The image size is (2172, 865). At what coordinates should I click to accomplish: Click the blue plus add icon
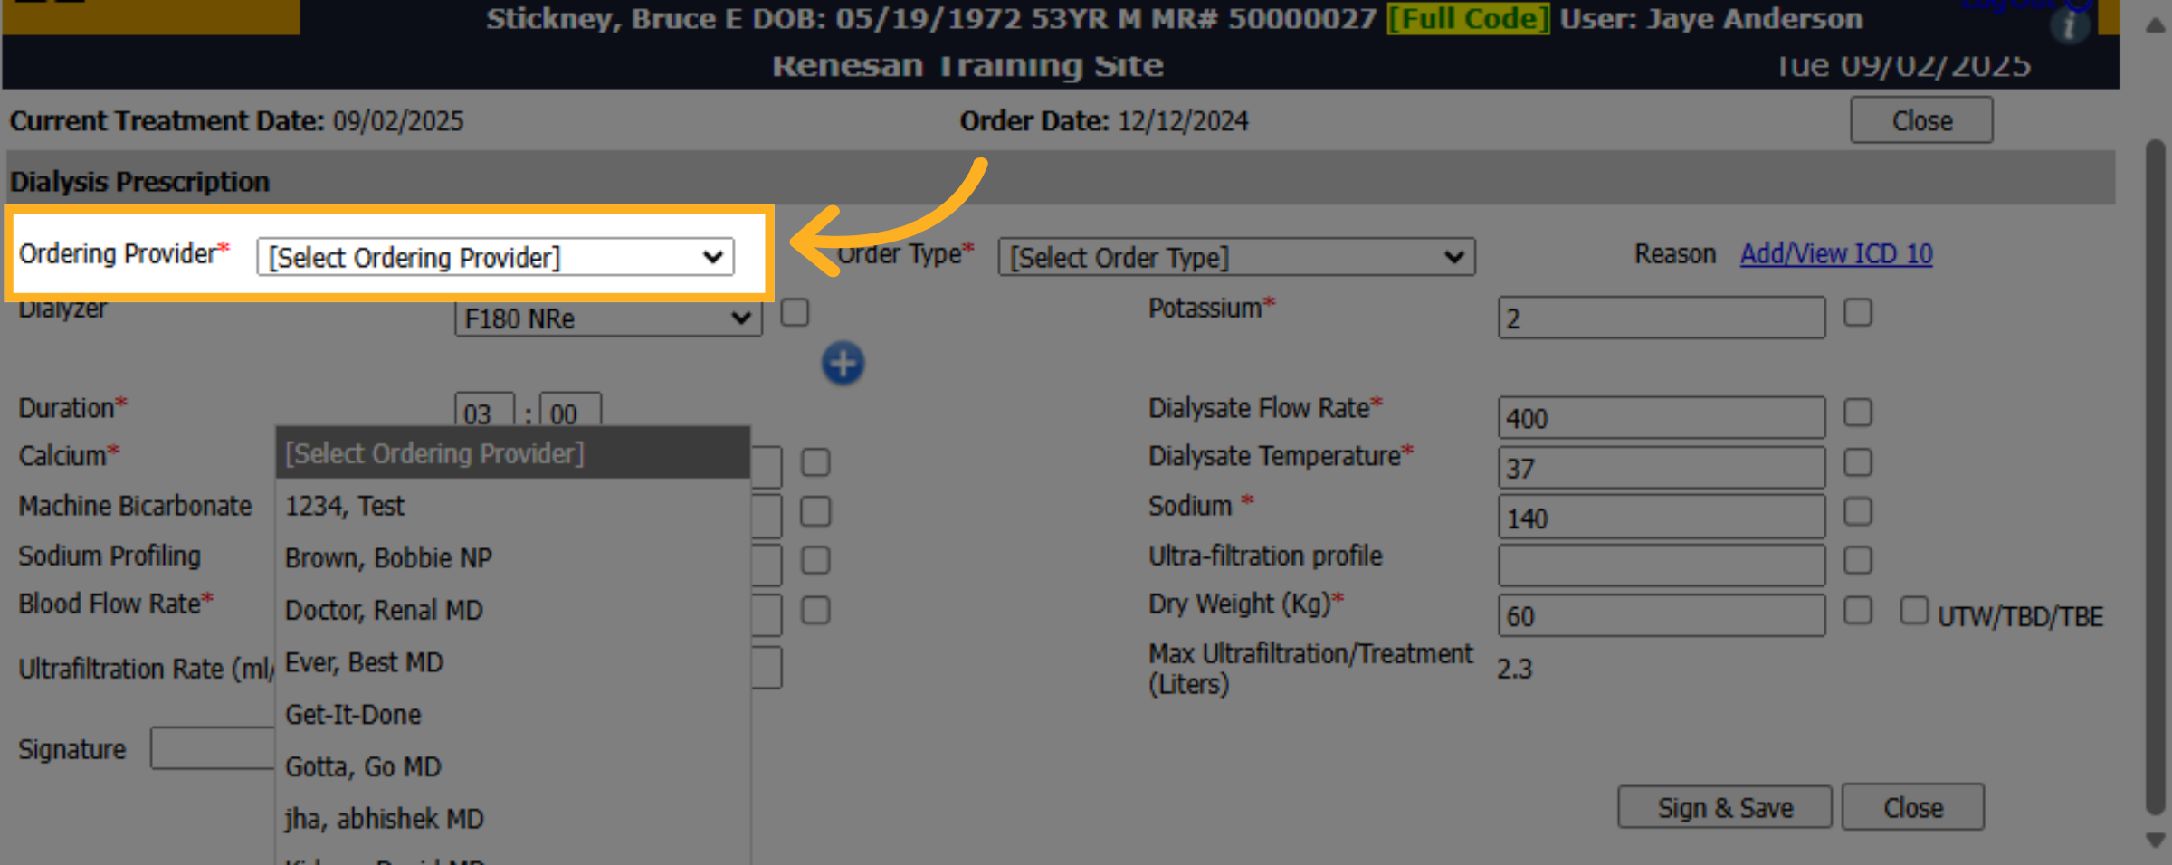pos(843,364)
